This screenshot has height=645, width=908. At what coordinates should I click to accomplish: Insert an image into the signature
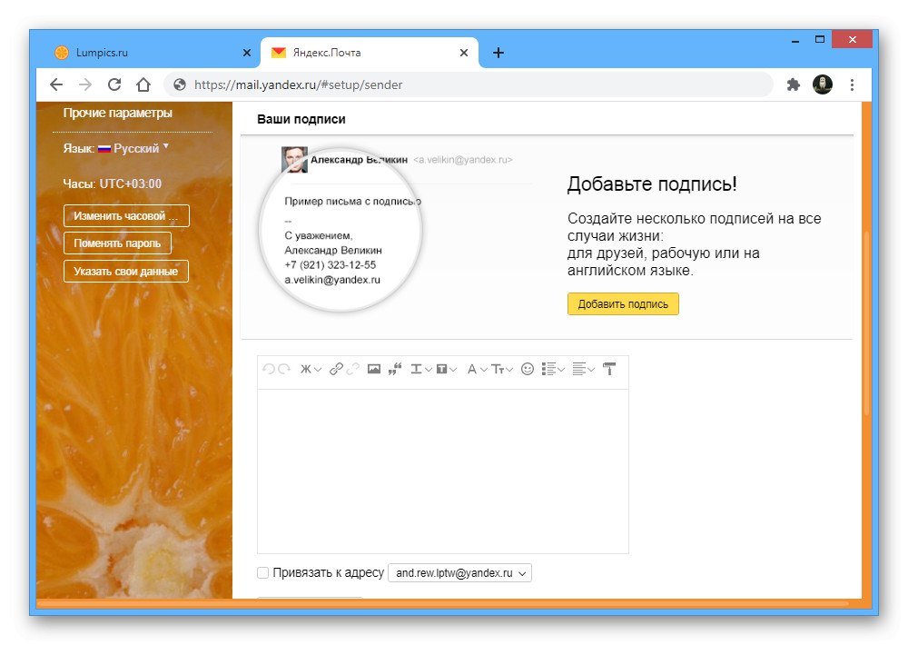coord(374,369)
